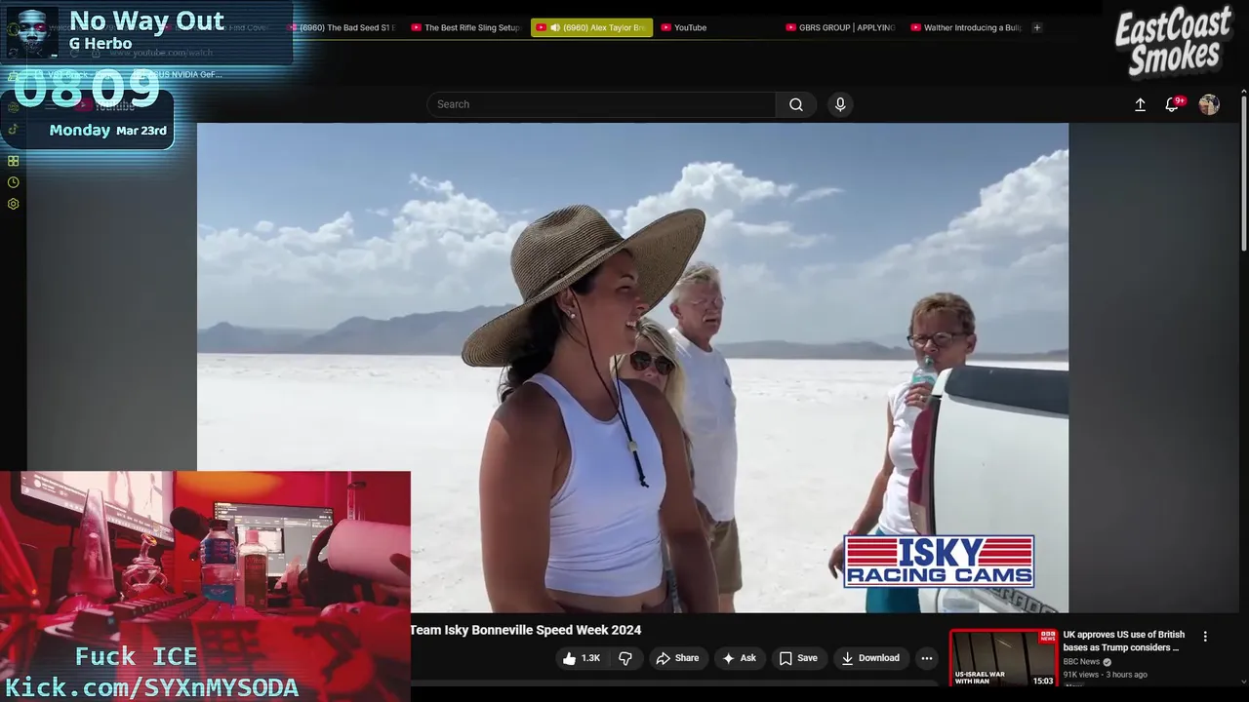Switch to the plain 'YouTube' tab
This screenshot has height=702, width=1249.
(x=684, y=27)
